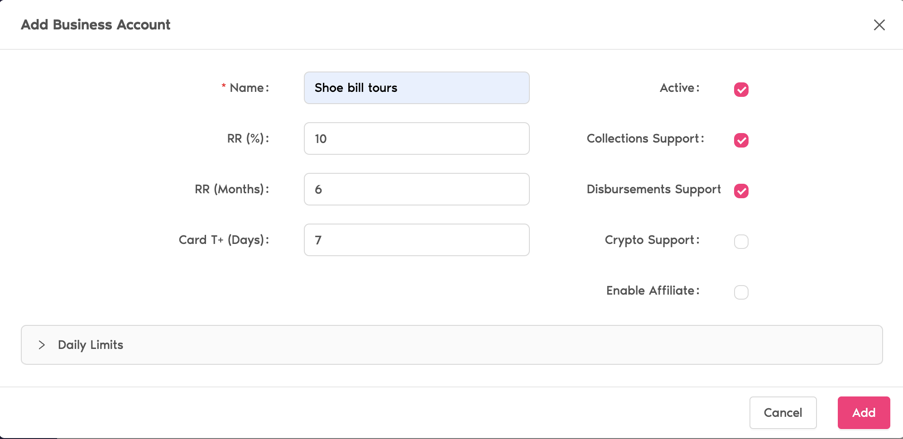Cancel adding the business account
This screenshot has width=903, height=439.
click(x=783, y=413)
